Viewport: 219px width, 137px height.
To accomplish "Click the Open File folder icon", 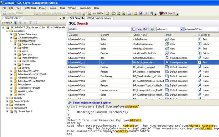I will [x=135, y=13].
